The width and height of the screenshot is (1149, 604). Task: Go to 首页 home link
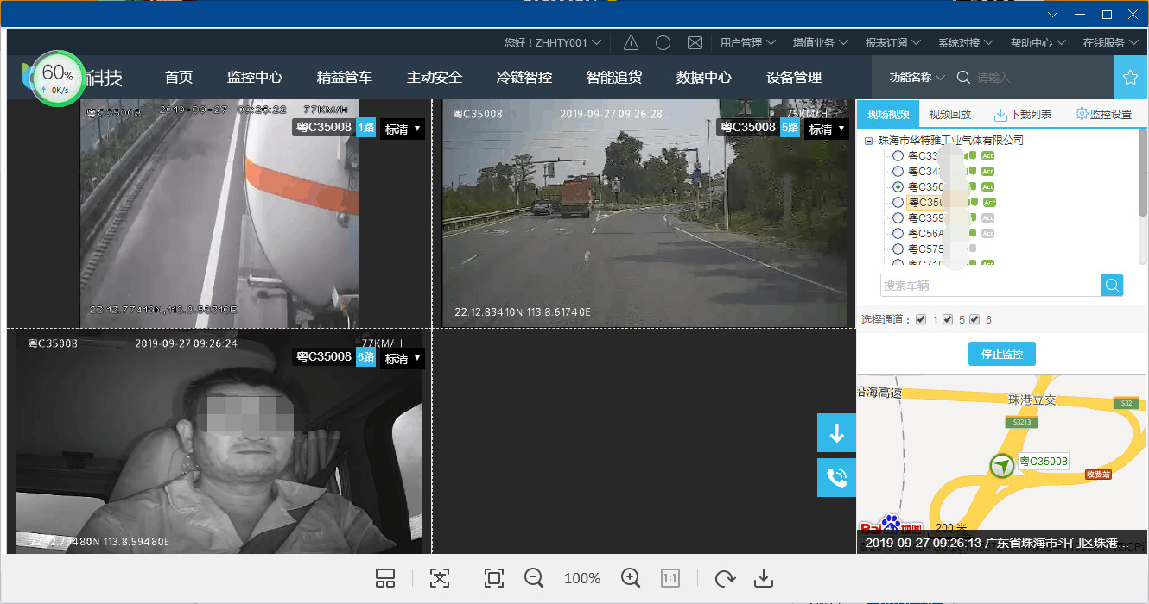coord(179,78)
